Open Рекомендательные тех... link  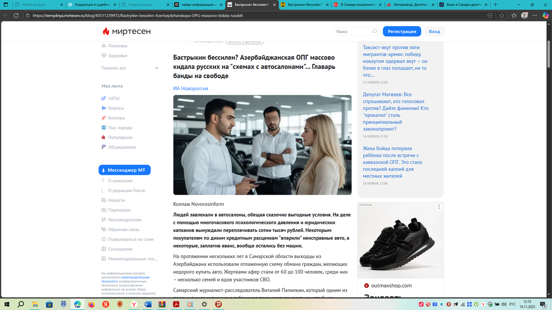132,259
